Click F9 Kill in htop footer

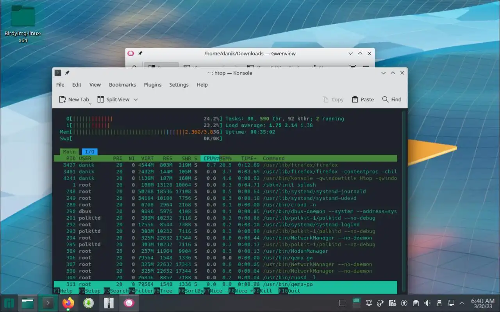click(x=263, y=291)
